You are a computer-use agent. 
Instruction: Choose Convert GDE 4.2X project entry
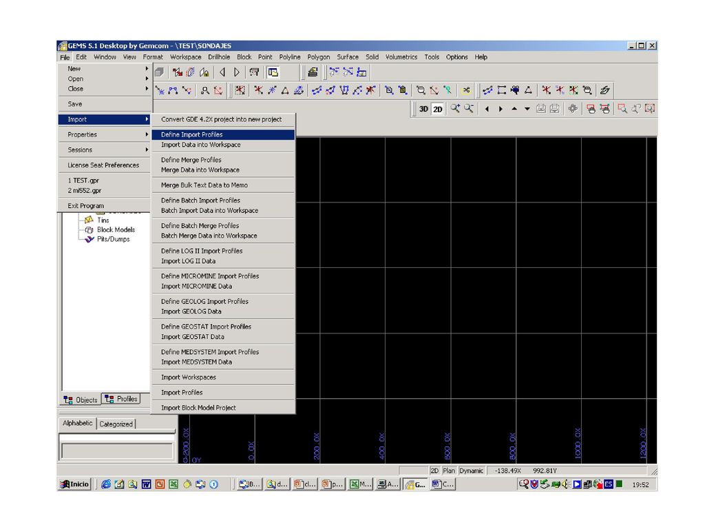pyautogui.click(x=224, y=119)
